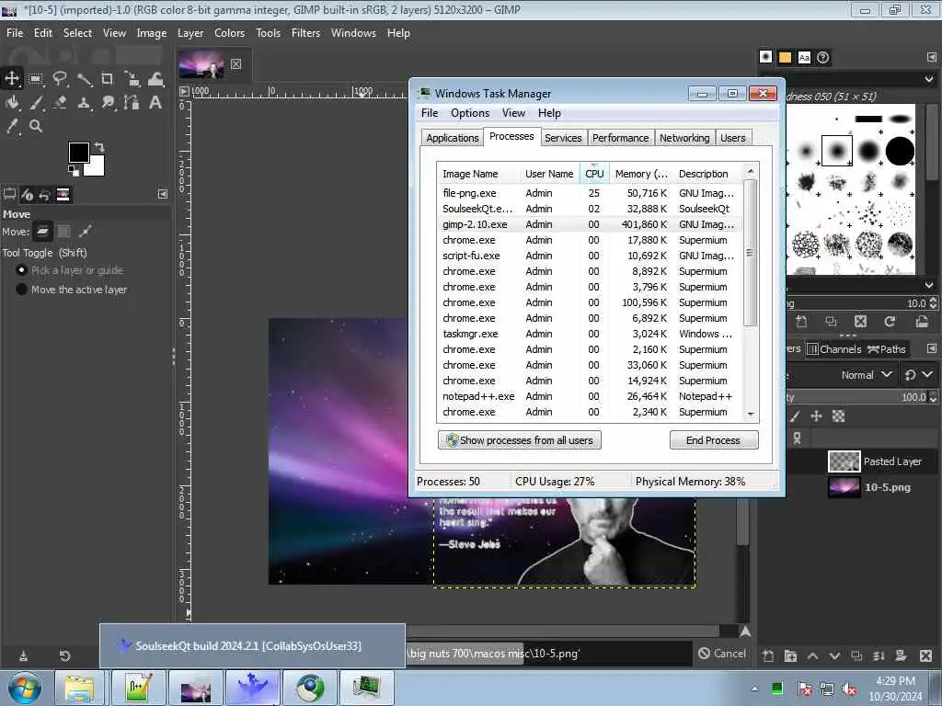Open layers dock tab configuration menu arrow
This screenshot has height=706, width=942.
click(x=932, y=348)
